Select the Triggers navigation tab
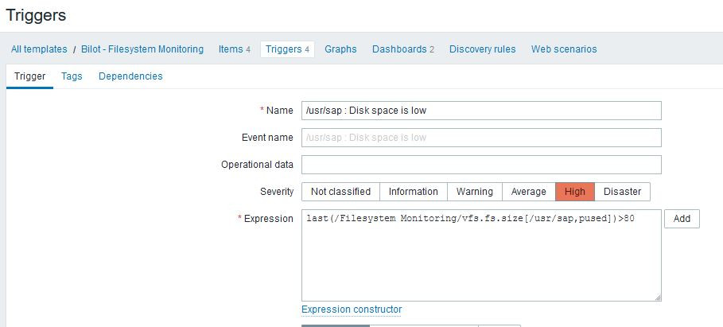This screenshot has width=723, height=327. pos(287,49)
